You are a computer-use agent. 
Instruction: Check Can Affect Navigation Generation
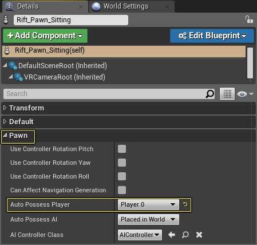(122, 190)
